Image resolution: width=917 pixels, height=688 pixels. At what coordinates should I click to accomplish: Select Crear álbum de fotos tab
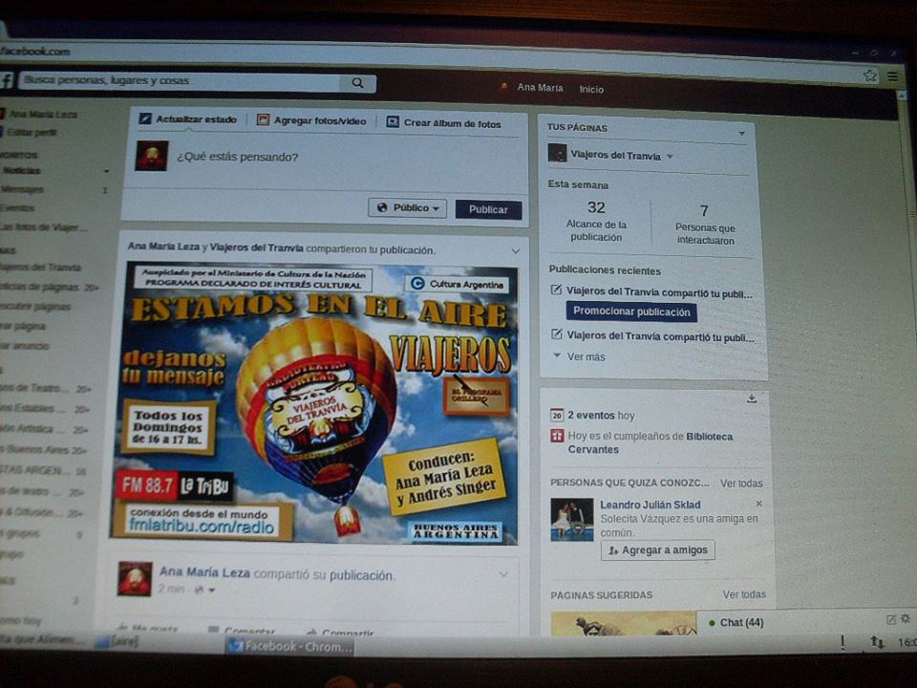click(x=444, y=123)
